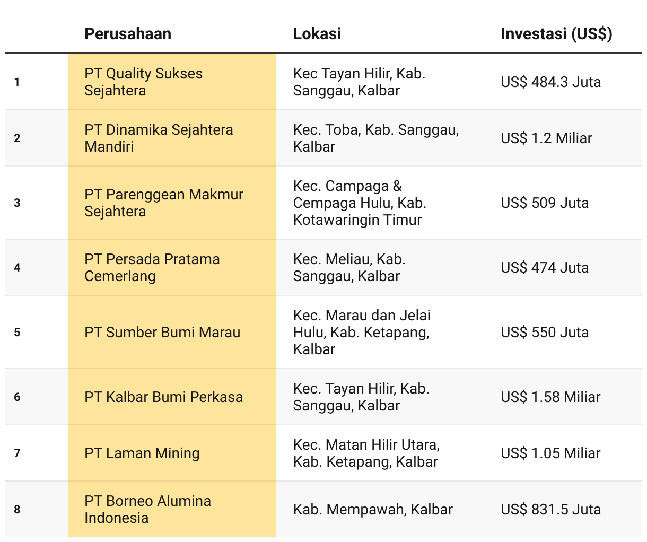Select the PT Borneo Alumina Indonesia cell
The width and height of the screenshot is (647, 542).
click(x=172, y=509)
